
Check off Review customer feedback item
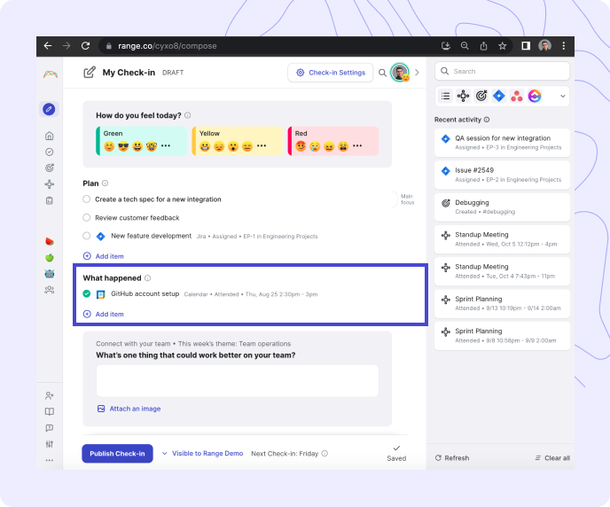pos(87,218)
